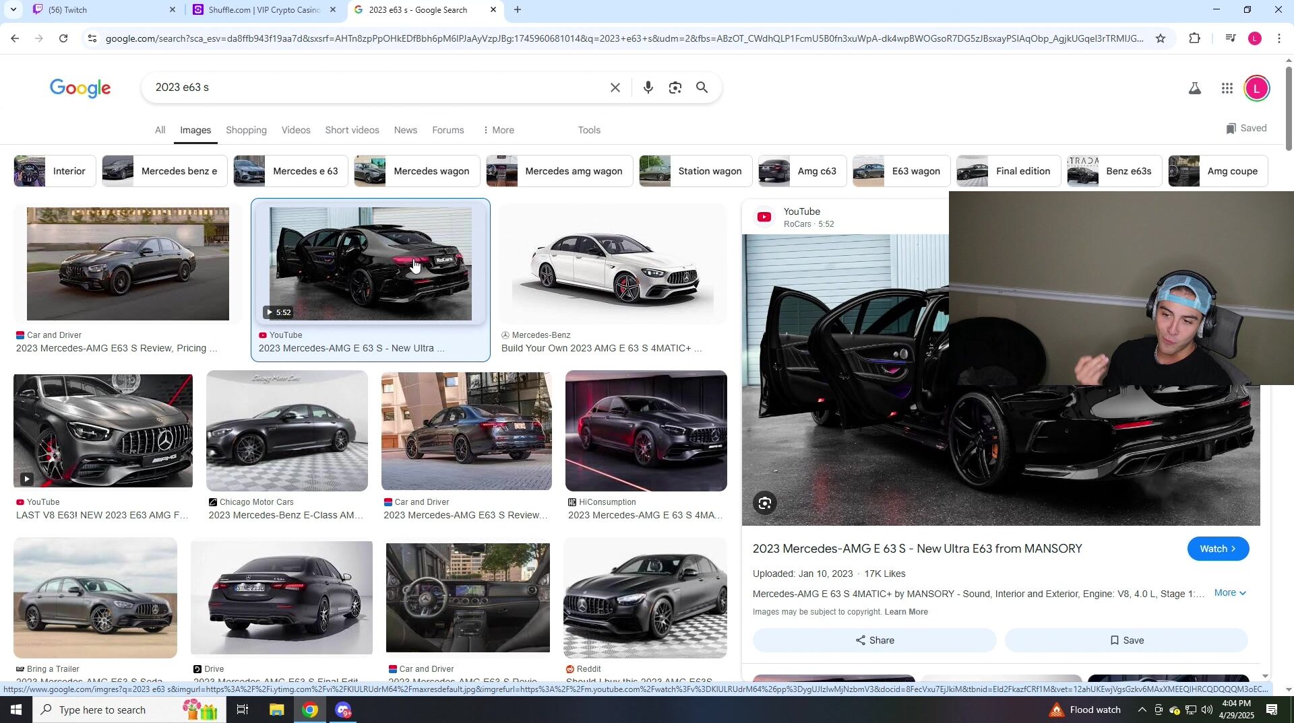The height and width of the screenshot is (723, 1294).
Task: Open the Windows Start menu
Action: point(16,710)
